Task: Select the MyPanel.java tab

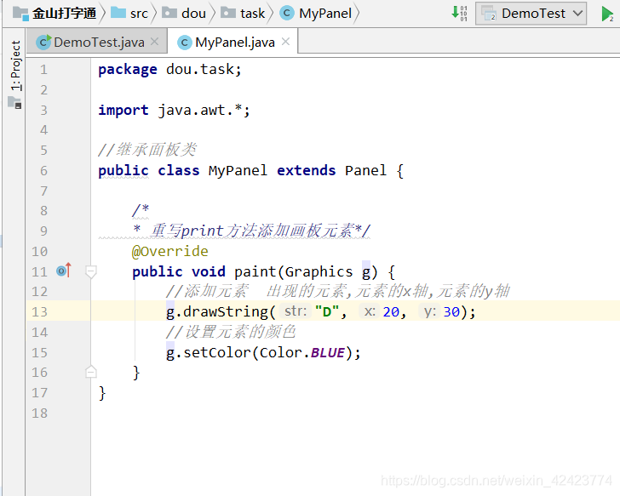Action: point(234,43)
